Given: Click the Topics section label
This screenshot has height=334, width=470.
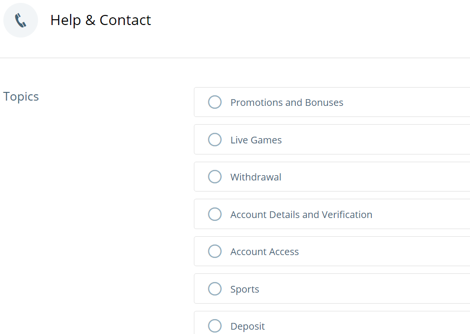Looking at the screenshot, I should click(21, 97).
